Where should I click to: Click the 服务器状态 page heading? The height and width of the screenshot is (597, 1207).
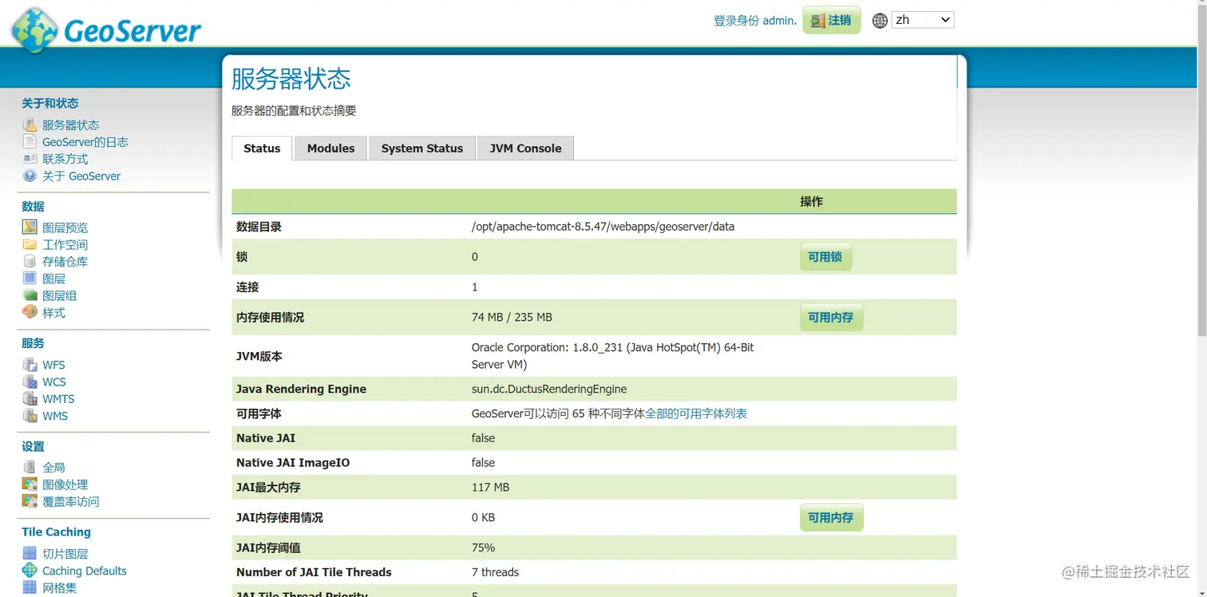click(291, 78)
